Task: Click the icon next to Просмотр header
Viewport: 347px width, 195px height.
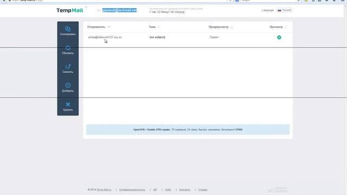Action: (286, 27)
